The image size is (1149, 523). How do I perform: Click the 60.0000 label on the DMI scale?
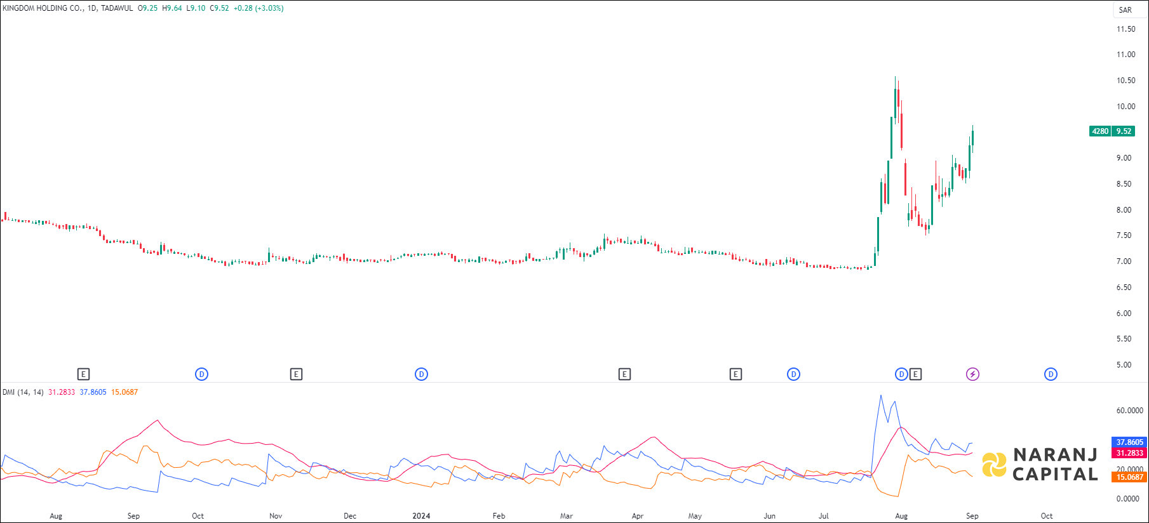point(1130,411)
